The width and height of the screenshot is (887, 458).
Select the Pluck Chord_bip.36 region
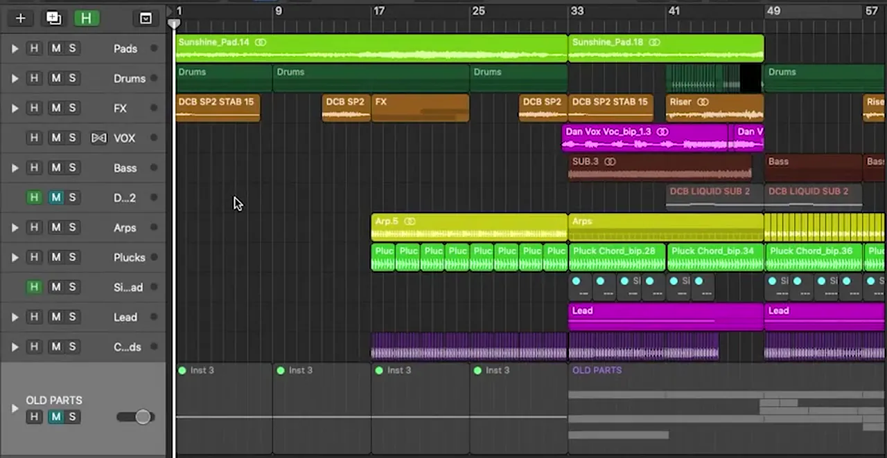[814, 257]
